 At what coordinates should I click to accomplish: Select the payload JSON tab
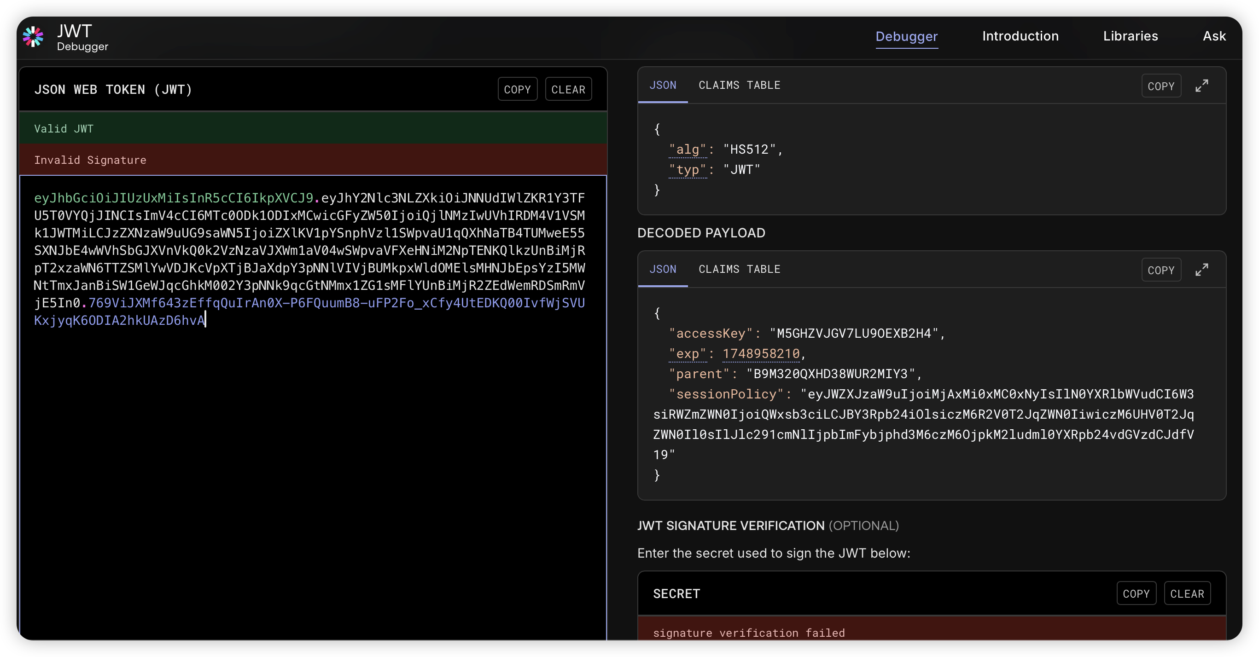tap(663, 269)
